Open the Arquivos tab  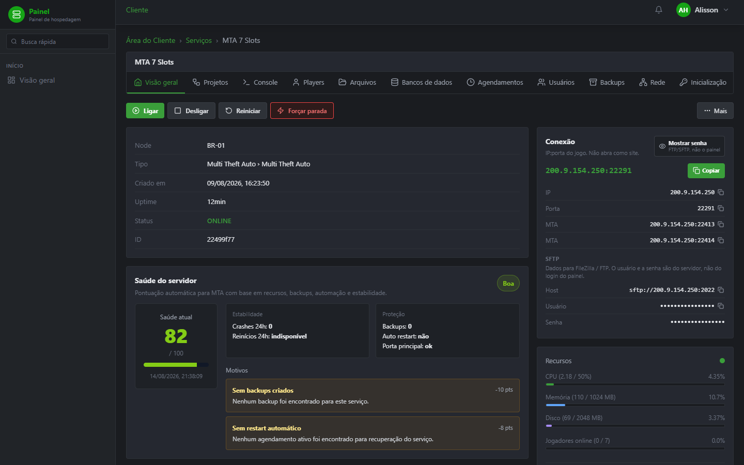click(x=357, y=82)
